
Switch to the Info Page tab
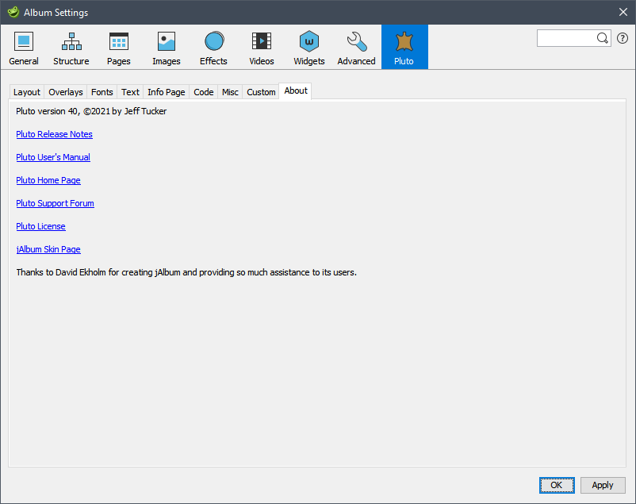[167, 92]
